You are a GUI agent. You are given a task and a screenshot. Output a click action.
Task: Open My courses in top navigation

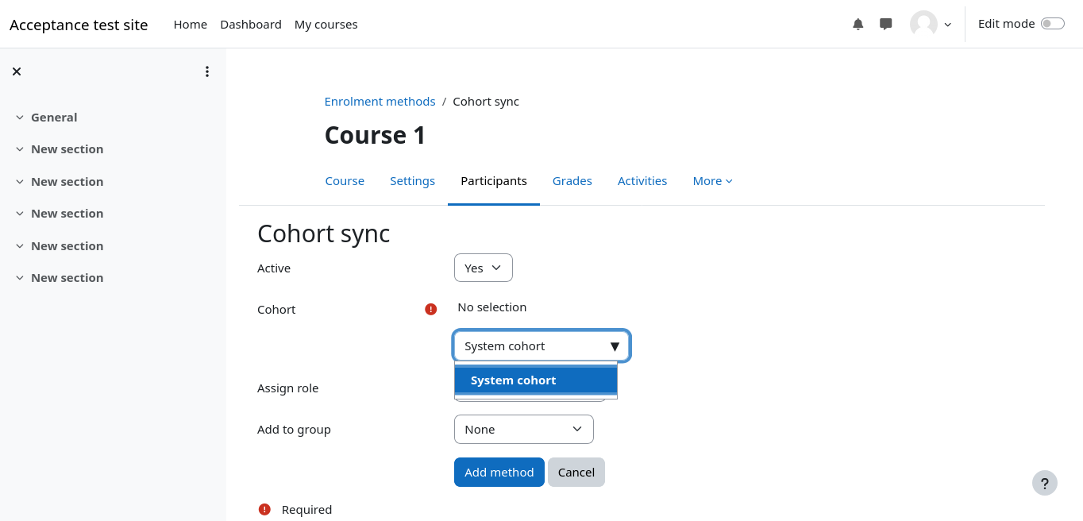coord(326,25)
